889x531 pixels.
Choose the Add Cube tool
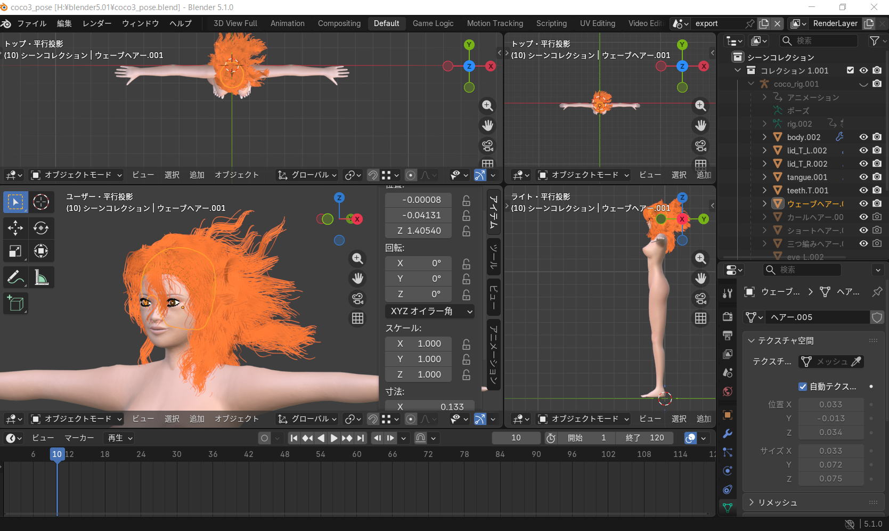[15, 304]
